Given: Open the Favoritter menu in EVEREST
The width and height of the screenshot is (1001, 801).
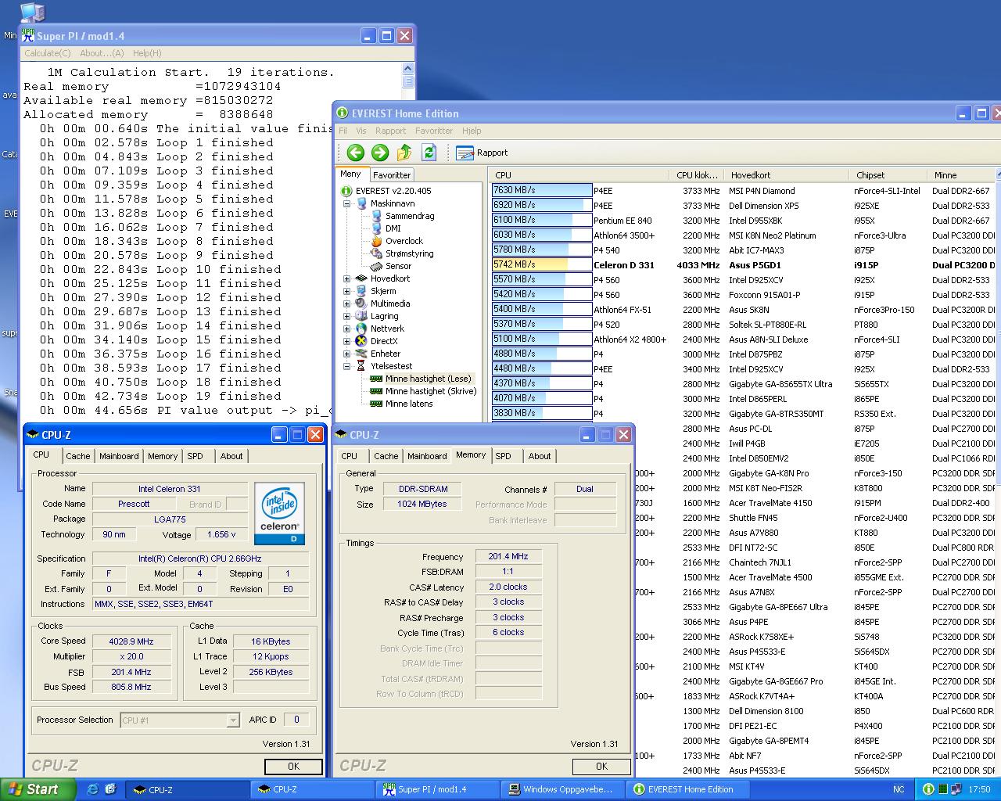Looking at the screenshot, I should coord(434,131).
